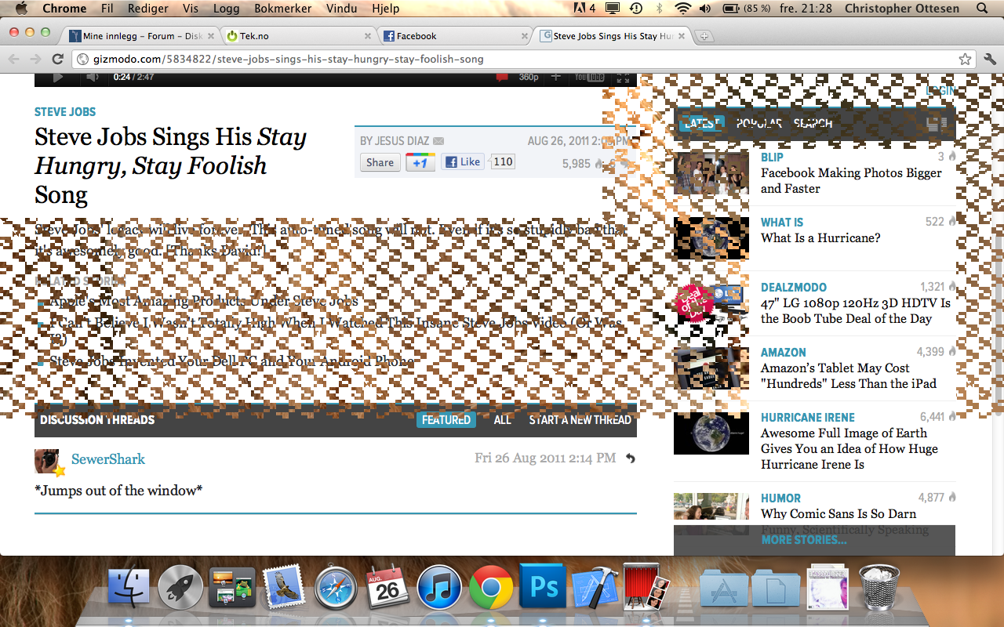Click the SewerShark avatar thumbnail

[x=46, y=461]
